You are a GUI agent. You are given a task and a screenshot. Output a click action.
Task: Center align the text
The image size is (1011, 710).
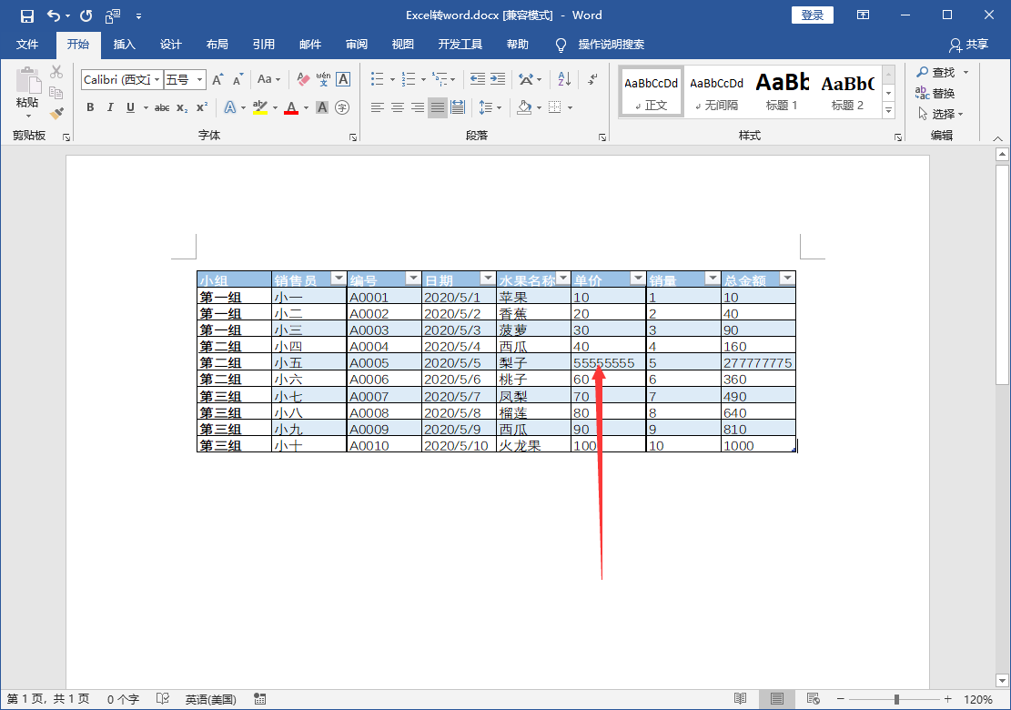pyautogui.click(x=398, y=107)
